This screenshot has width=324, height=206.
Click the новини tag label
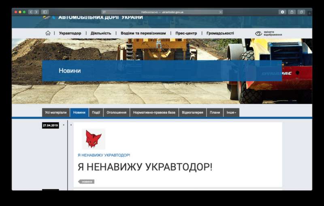tap(87, 182)
